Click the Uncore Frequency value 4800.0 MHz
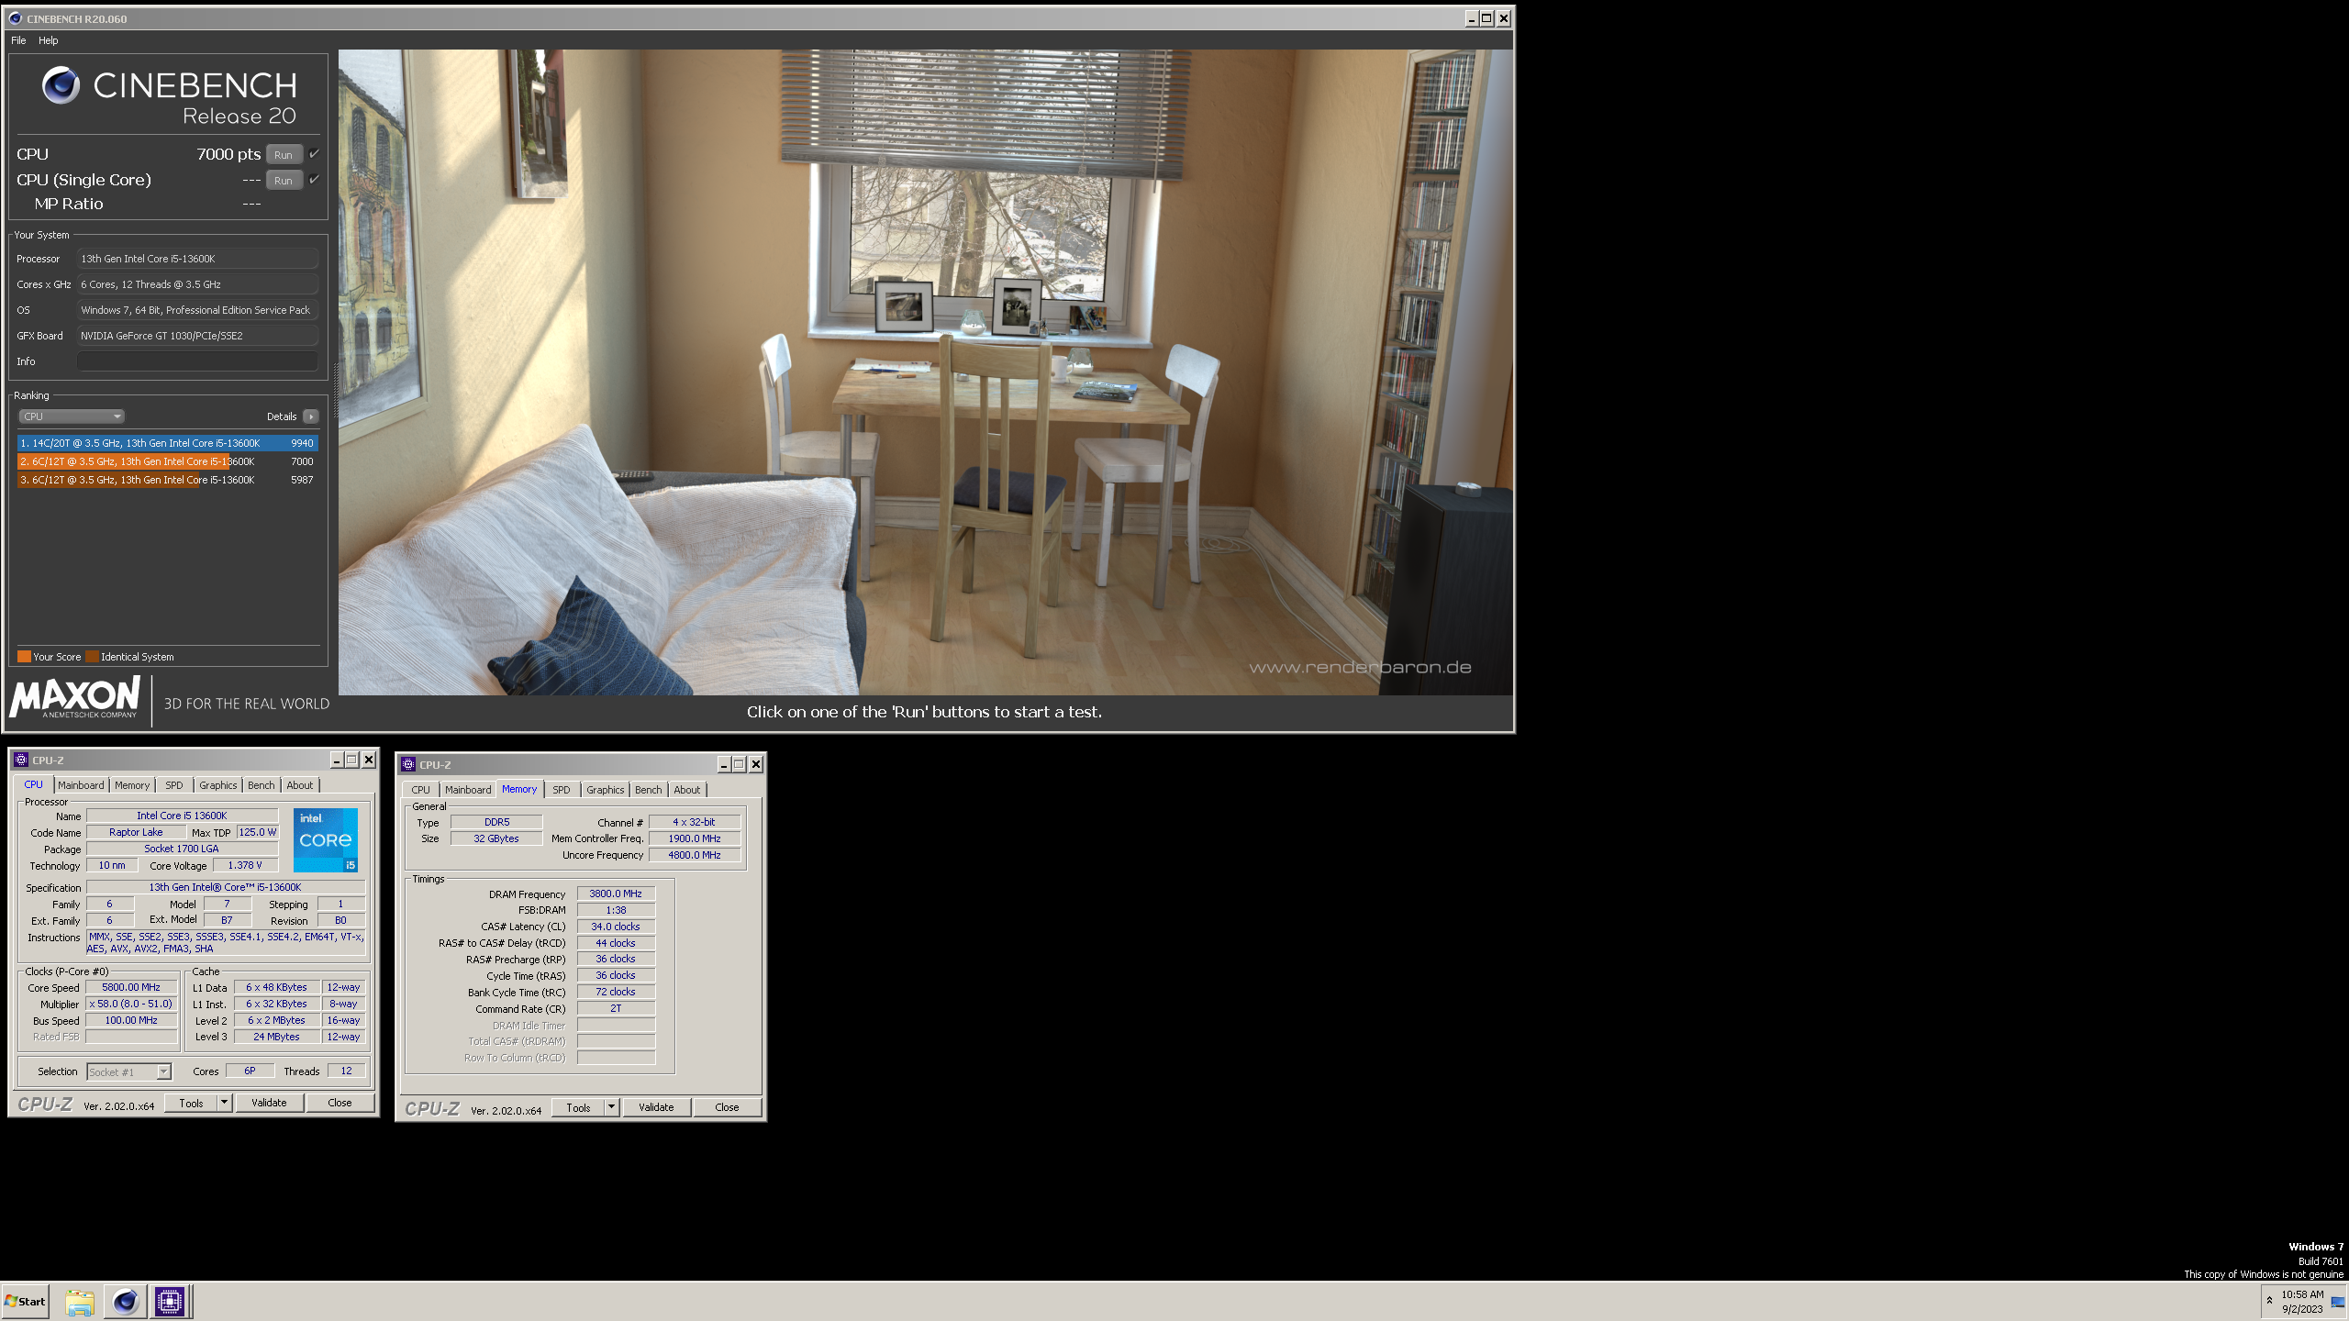 (695, 855)
